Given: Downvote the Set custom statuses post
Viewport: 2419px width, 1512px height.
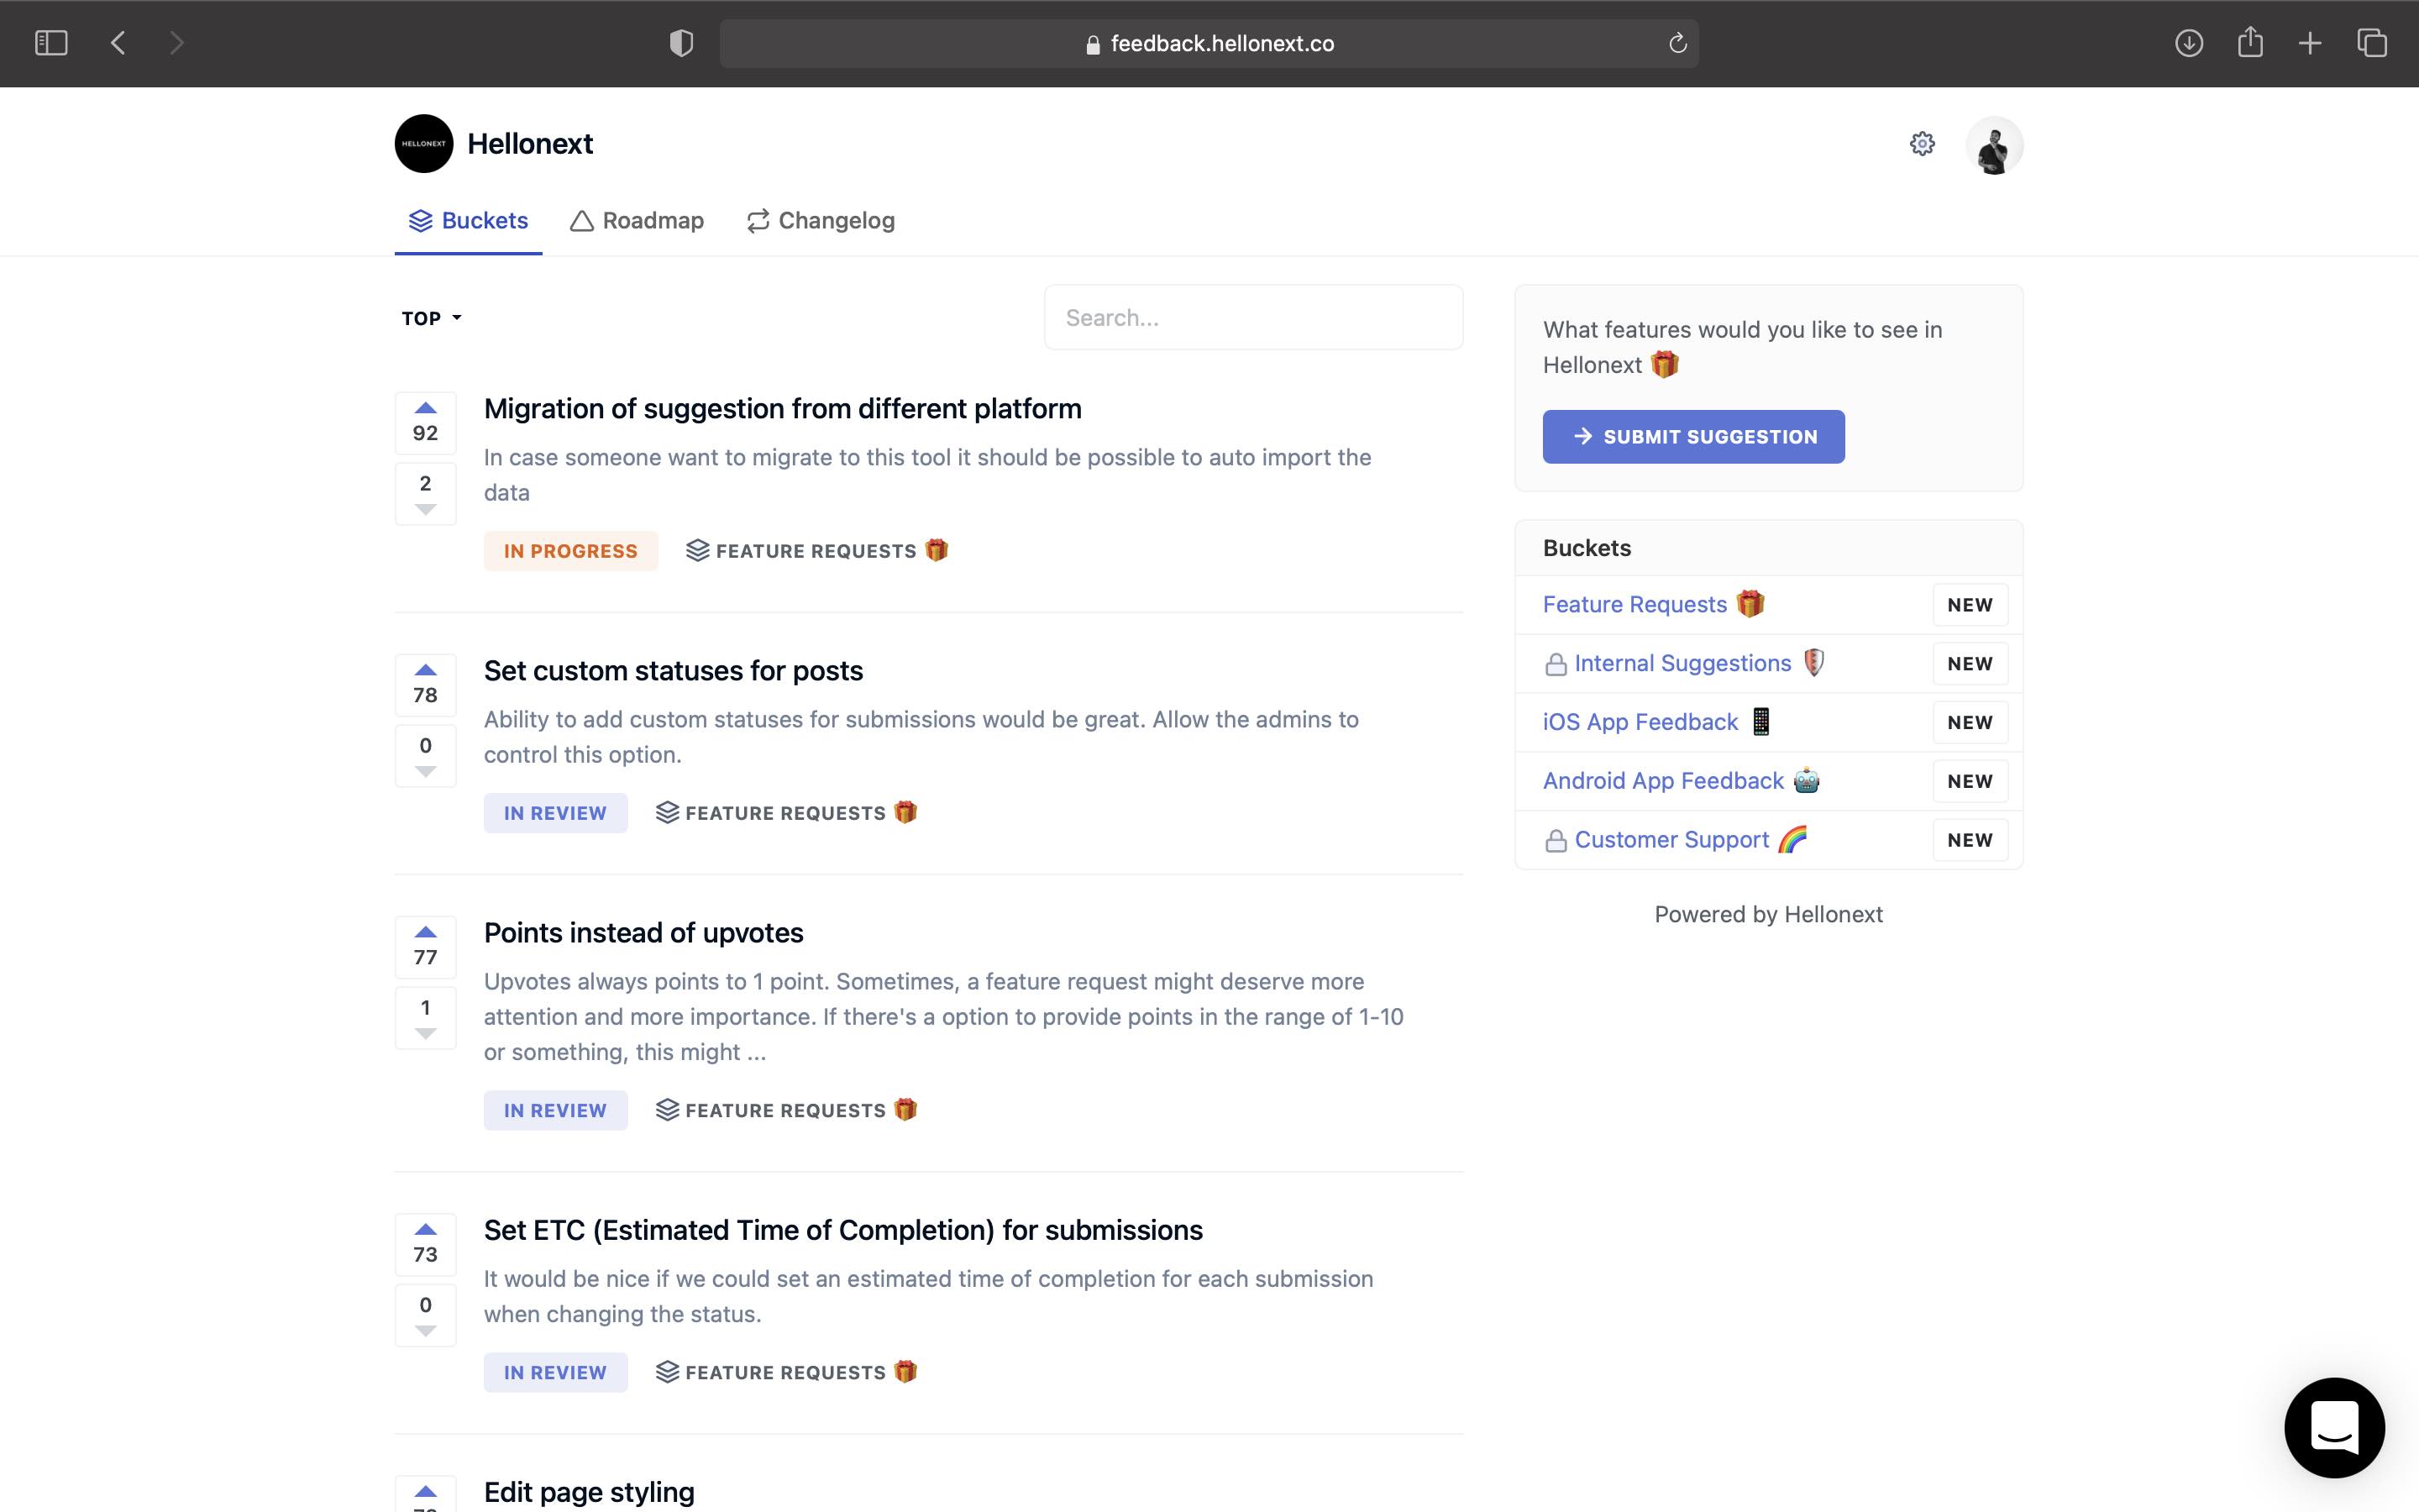Looking at the screenshot, I should [426, 770].
